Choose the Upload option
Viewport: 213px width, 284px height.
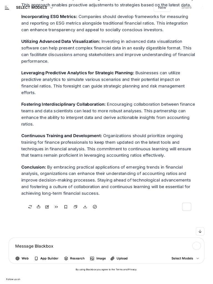(x=119, y=258)
